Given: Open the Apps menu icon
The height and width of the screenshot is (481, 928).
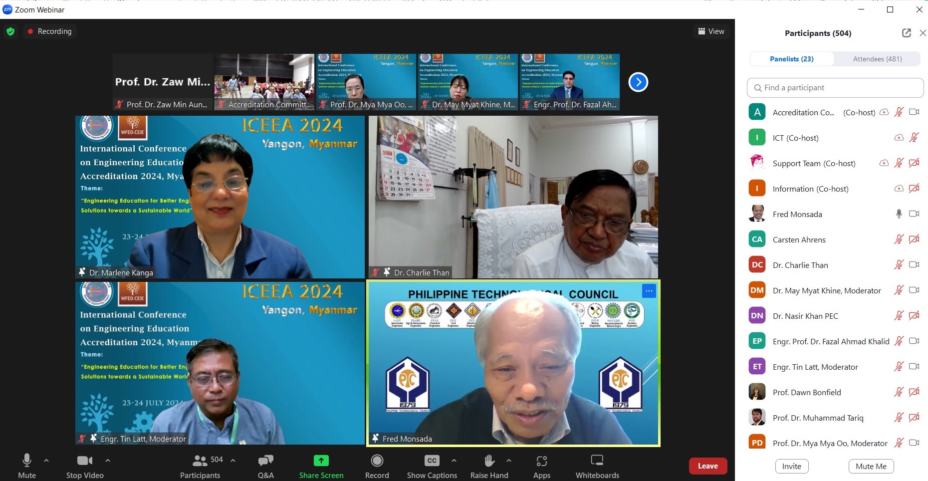Looking at the screenshot, I should click(x=541, y=461).
